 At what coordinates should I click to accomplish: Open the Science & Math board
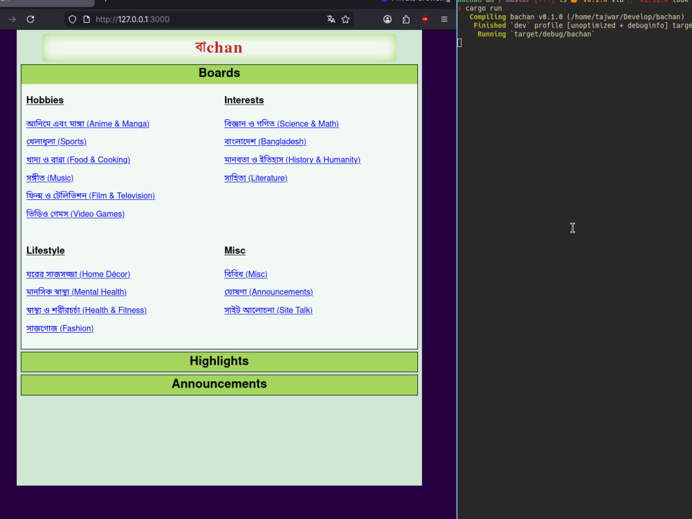(x=282, y=124)
